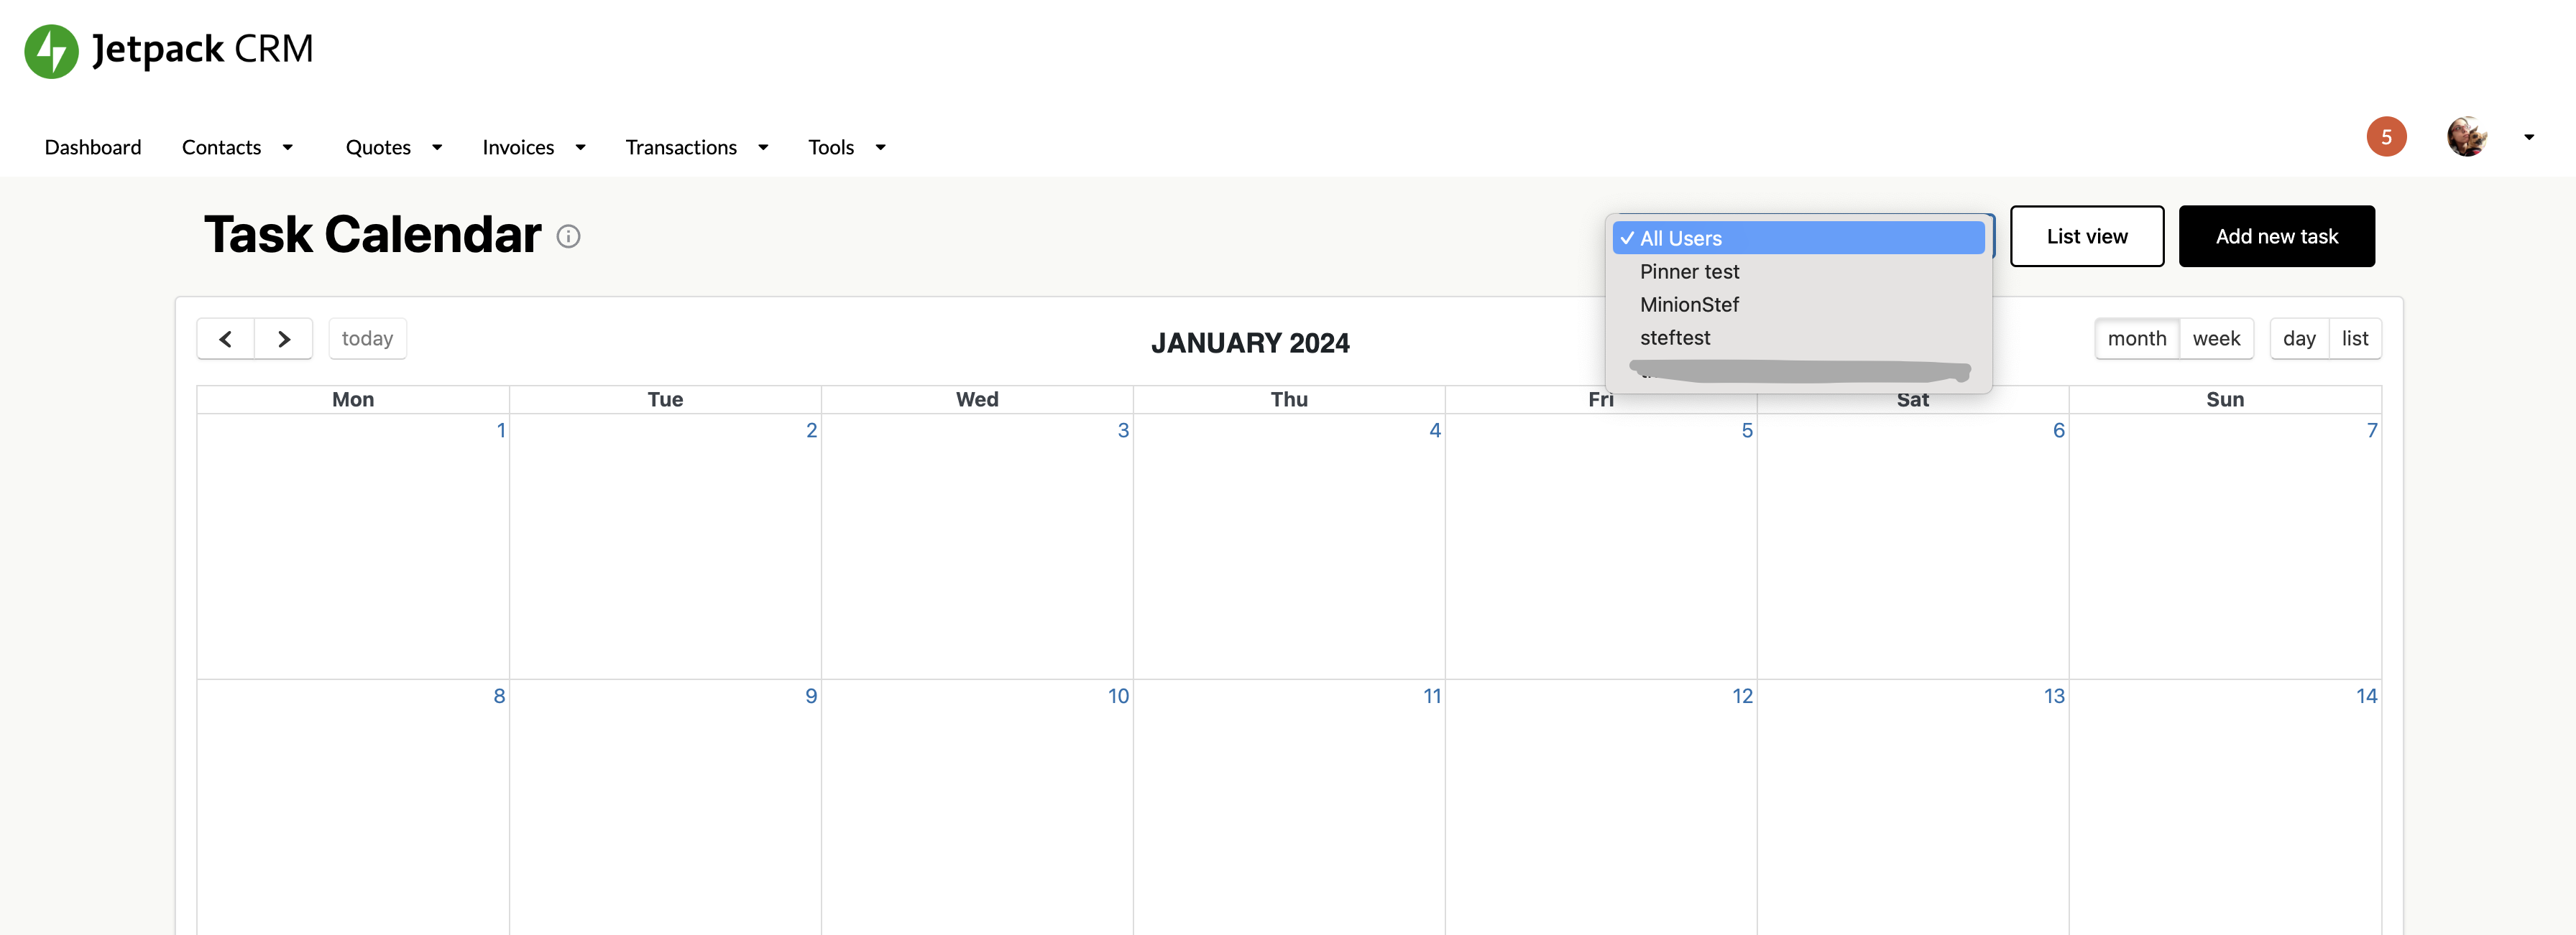The width and height of the screenshot is (2576, 935).
Task: Switch calendar to day view
Action: pyautogui.click(x=2298, y=339)
